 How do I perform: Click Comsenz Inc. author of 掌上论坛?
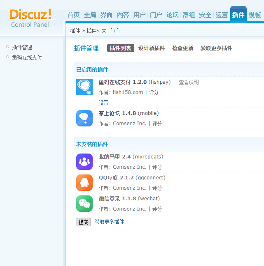coord(130,124)
